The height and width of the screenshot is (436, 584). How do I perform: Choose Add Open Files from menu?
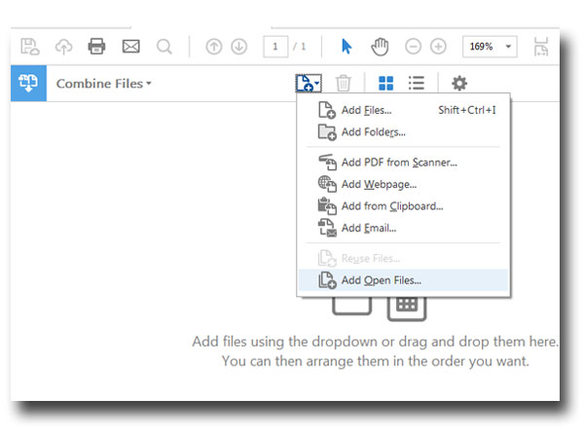pyautogui.click(x=382, y=280)
